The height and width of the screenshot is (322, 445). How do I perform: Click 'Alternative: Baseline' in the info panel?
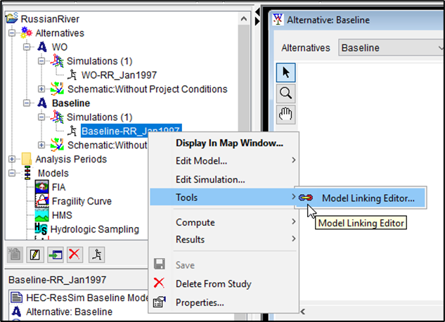[x=70, y=311]
